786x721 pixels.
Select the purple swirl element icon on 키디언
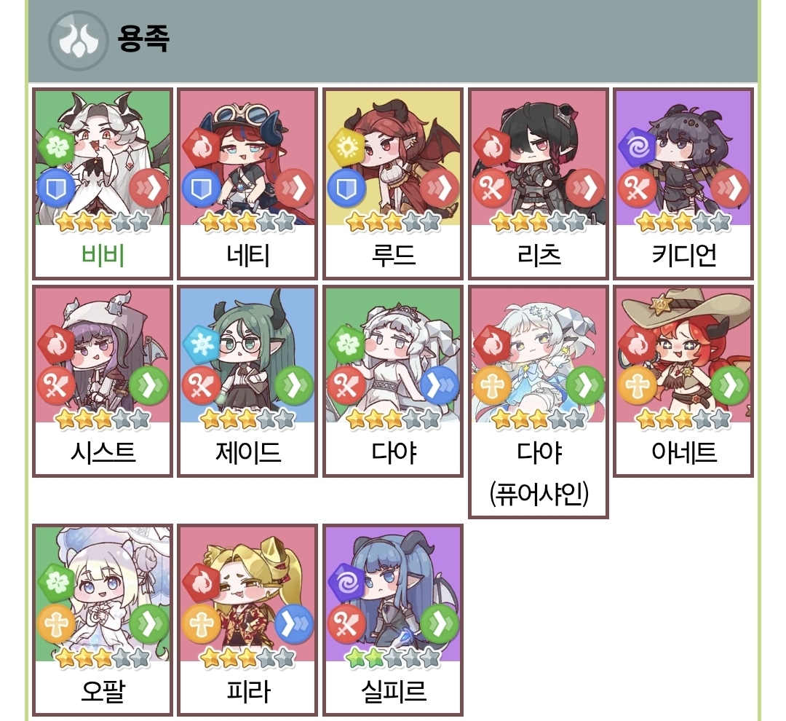tap(637, 146)
